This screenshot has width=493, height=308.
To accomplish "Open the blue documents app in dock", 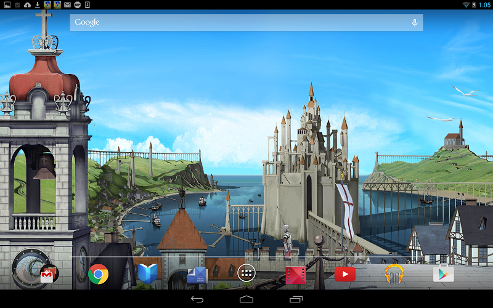I will [x=197, y=275].
